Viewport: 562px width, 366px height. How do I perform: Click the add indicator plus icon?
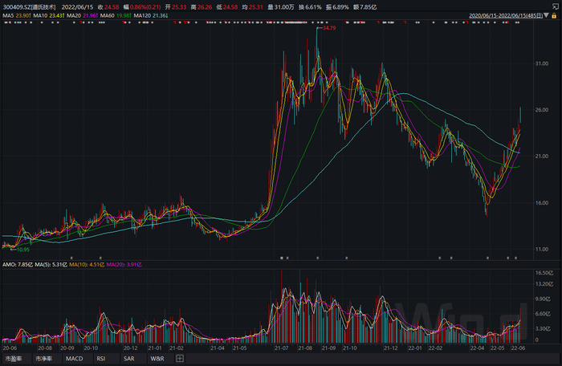click(x=180, y=359)
